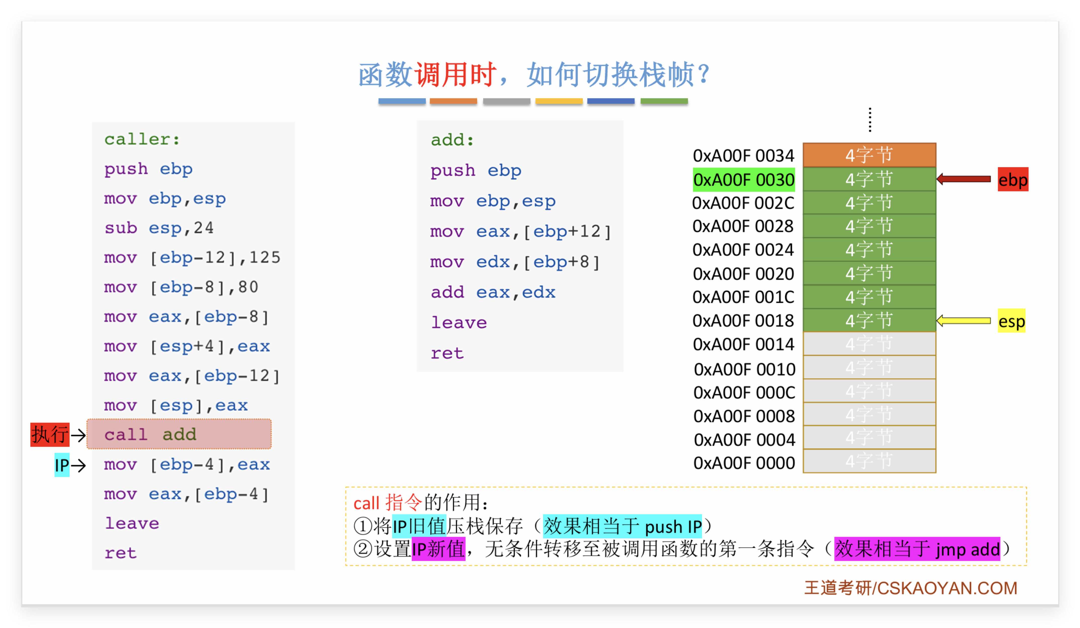This screenshot has width=1080, height=628.
Task: Click the orange stack cell at 0xA00F 0034
Action: [869, 155]
